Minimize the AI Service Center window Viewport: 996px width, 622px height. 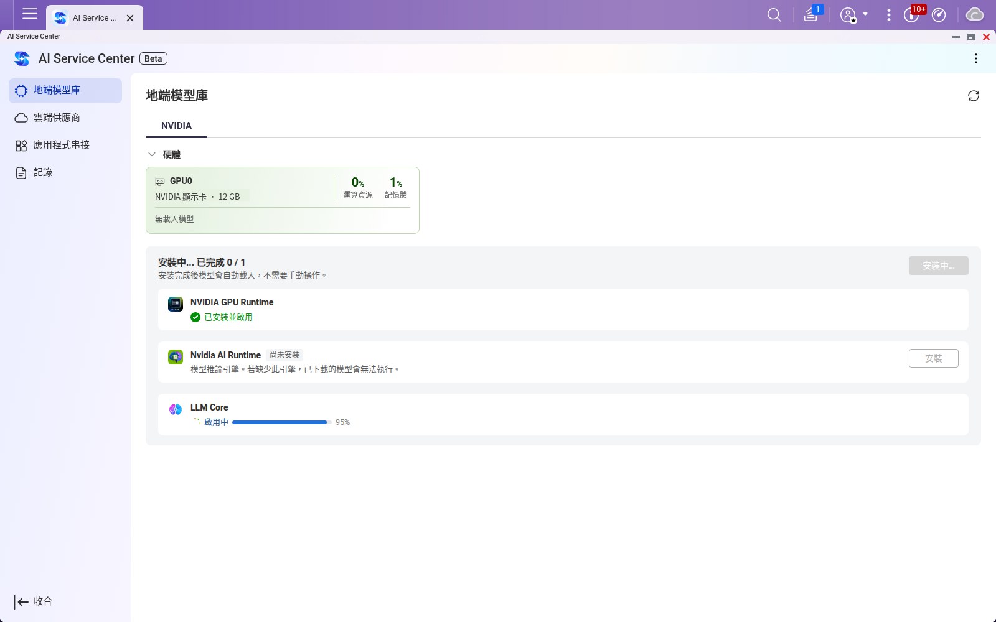pos(956,37)
